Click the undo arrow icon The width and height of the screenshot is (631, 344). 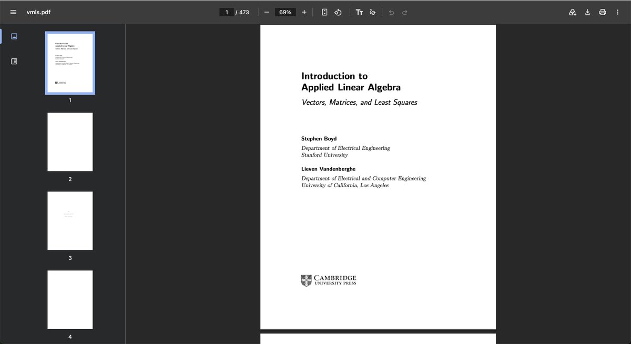pos(391,12)
